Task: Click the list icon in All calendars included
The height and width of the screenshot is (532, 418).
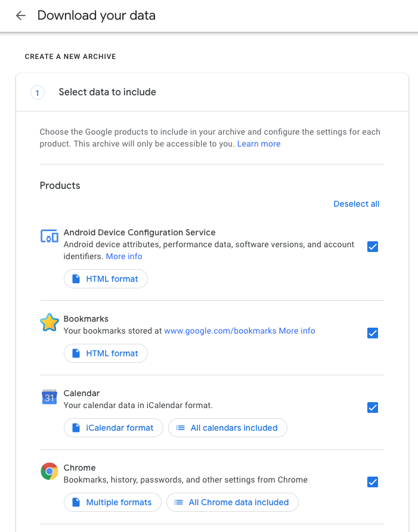Action: (180, 428)
